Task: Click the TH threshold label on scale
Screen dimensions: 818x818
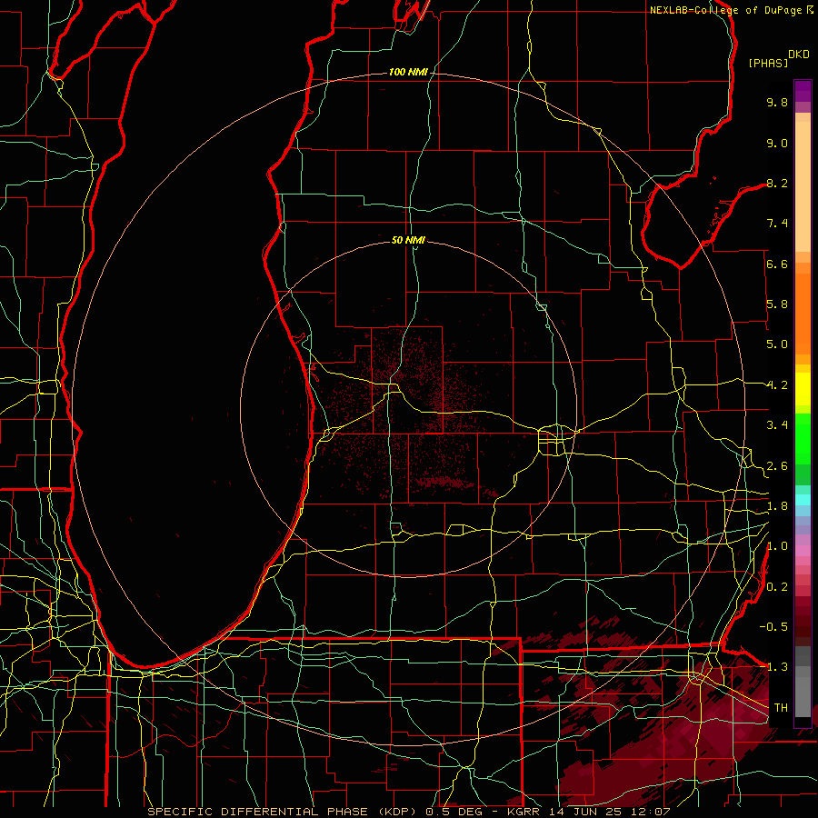Action: click(x=781, y=708)
